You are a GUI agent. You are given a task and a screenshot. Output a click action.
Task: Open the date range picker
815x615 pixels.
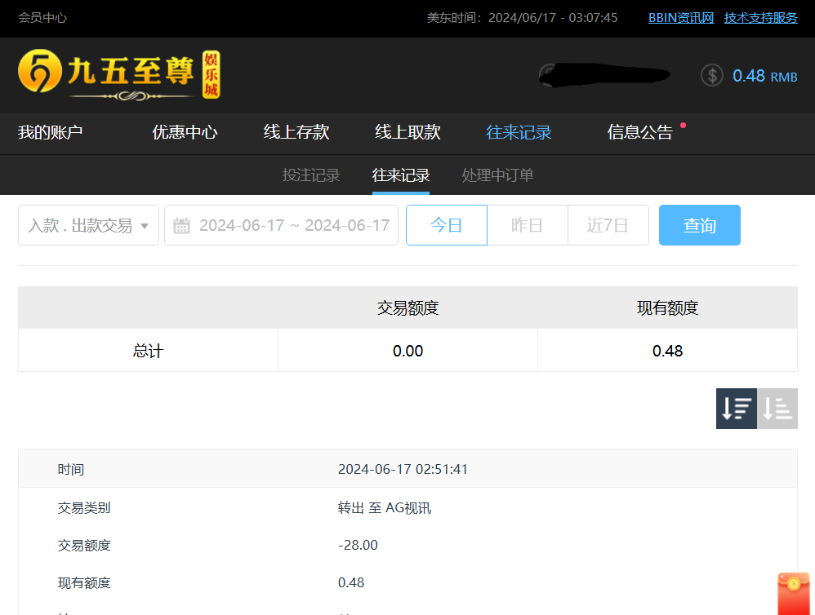coord(293,226)
